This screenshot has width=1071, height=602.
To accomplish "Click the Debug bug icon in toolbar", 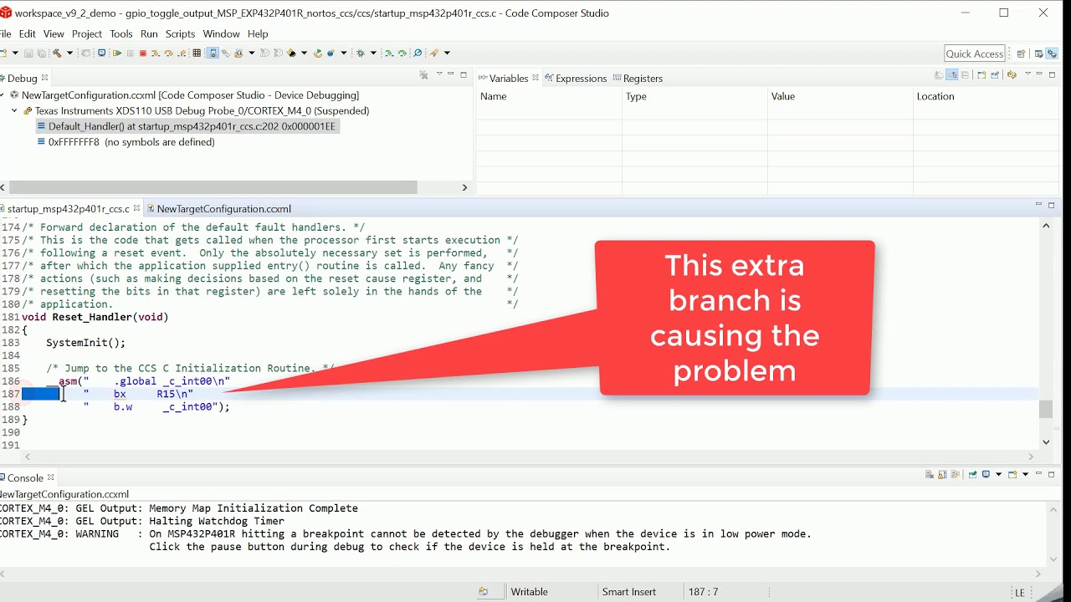I will point(360,53).
